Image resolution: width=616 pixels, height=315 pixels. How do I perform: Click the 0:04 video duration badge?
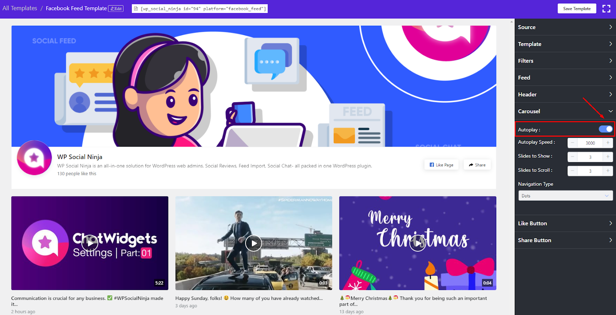[x=487, y=283]
